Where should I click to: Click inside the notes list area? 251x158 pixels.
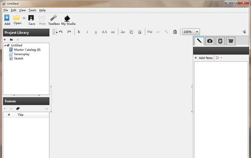(221, 109)
